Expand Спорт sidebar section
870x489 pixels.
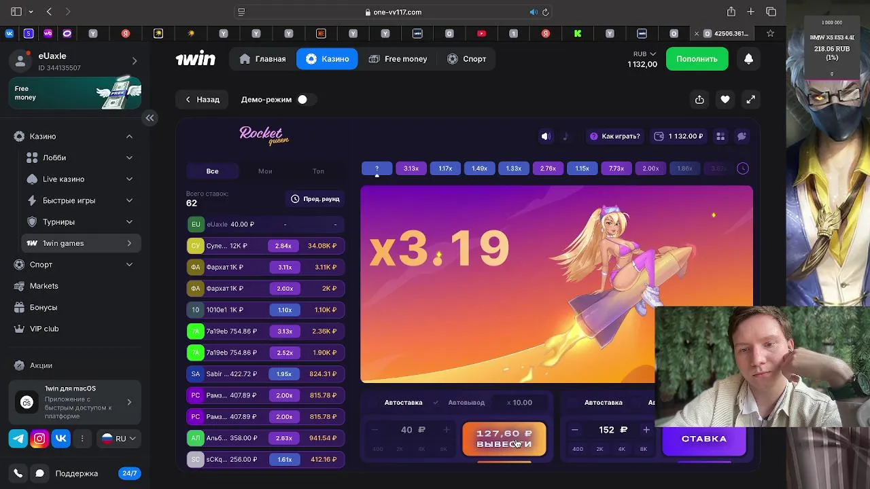[129, 265]
